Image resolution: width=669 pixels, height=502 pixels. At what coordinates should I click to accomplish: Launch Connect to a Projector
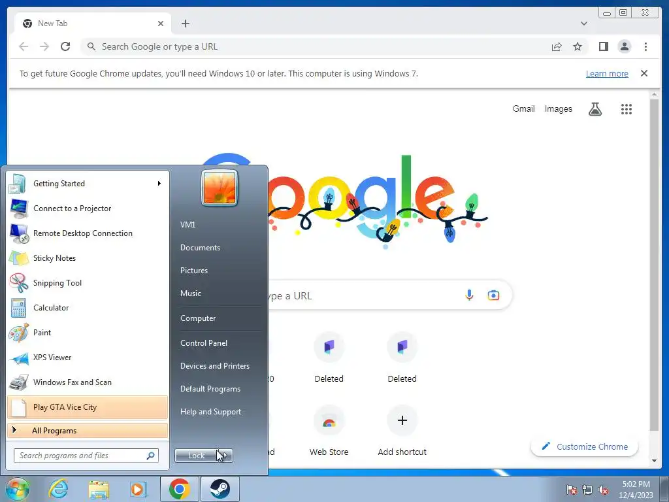pos(87,209)
